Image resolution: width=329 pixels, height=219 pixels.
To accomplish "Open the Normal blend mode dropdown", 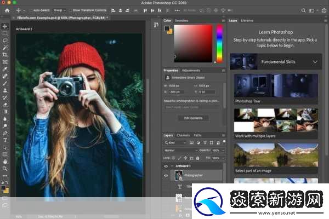I will [x=181, y=150].
